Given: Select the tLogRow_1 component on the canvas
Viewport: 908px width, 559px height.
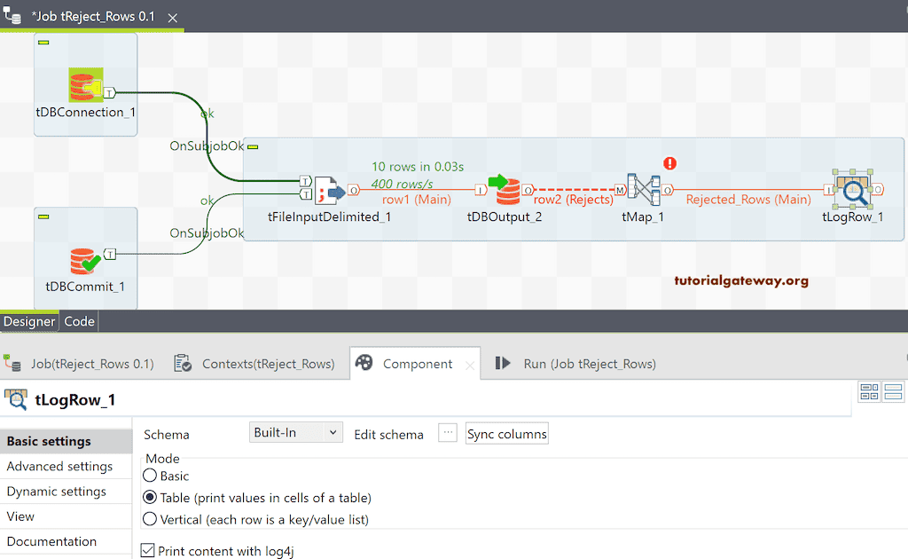Looking at the screenshot, I should [x=851, y=190].
